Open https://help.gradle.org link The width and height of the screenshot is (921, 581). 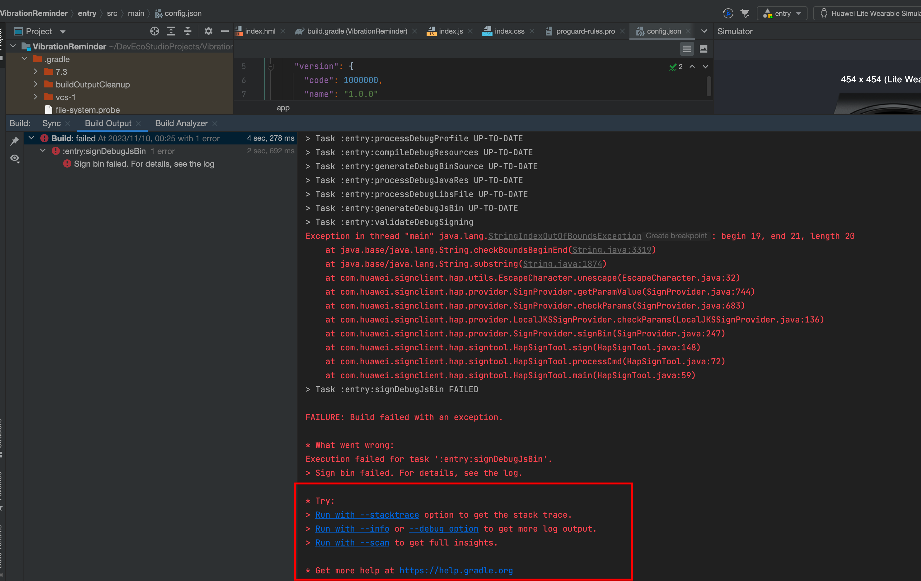click(x=456, y=571)
